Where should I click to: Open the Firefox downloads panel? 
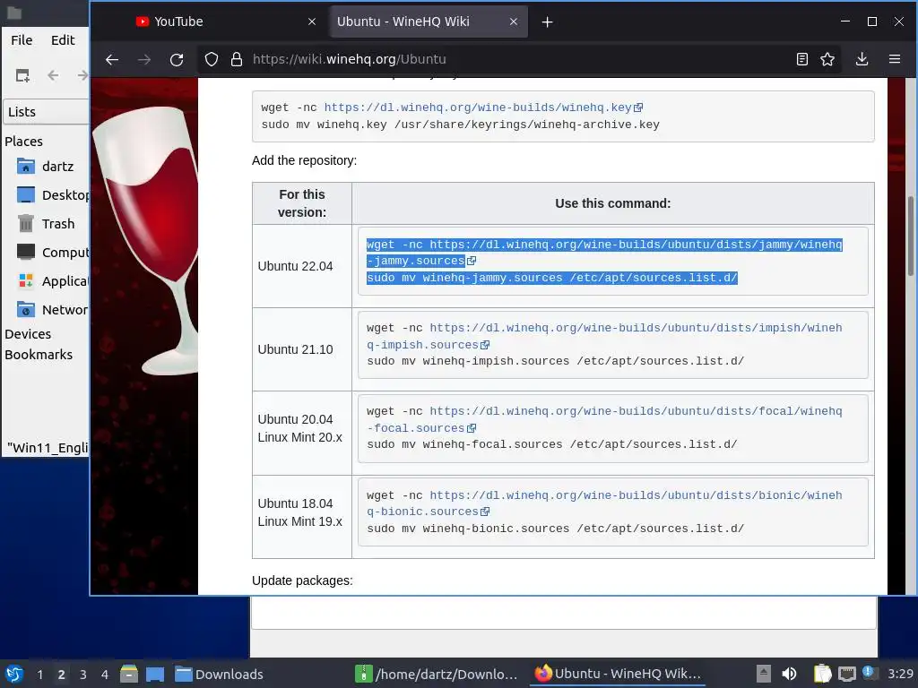coord(862,59)
